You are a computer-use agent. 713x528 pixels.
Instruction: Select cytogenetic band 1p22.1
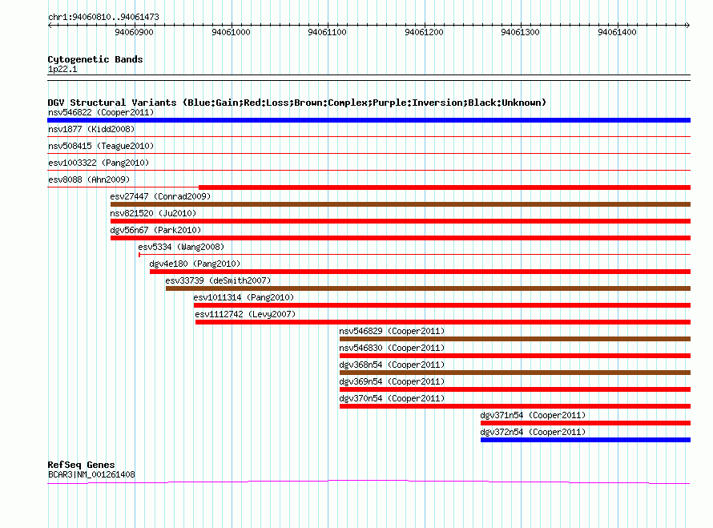[x=62, y=69]
